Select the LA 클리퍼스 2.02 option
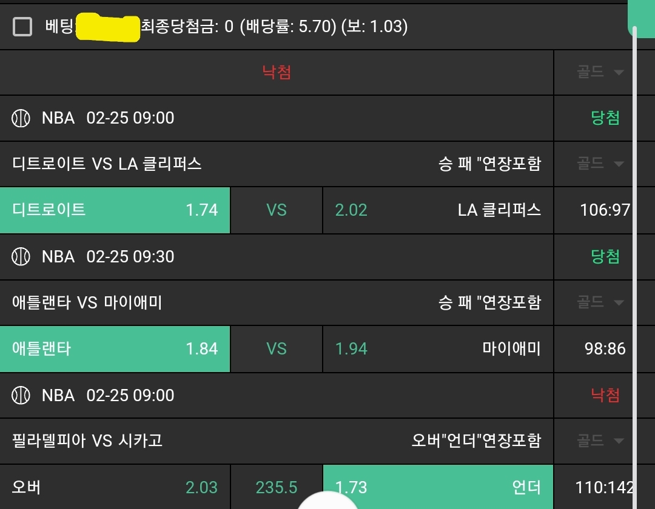Screen dimensions: 655x509 coord(438,210)
